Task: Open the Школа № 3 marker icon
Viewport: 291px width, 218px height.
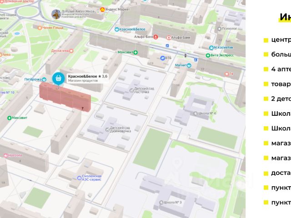Action: pos(161,203)
